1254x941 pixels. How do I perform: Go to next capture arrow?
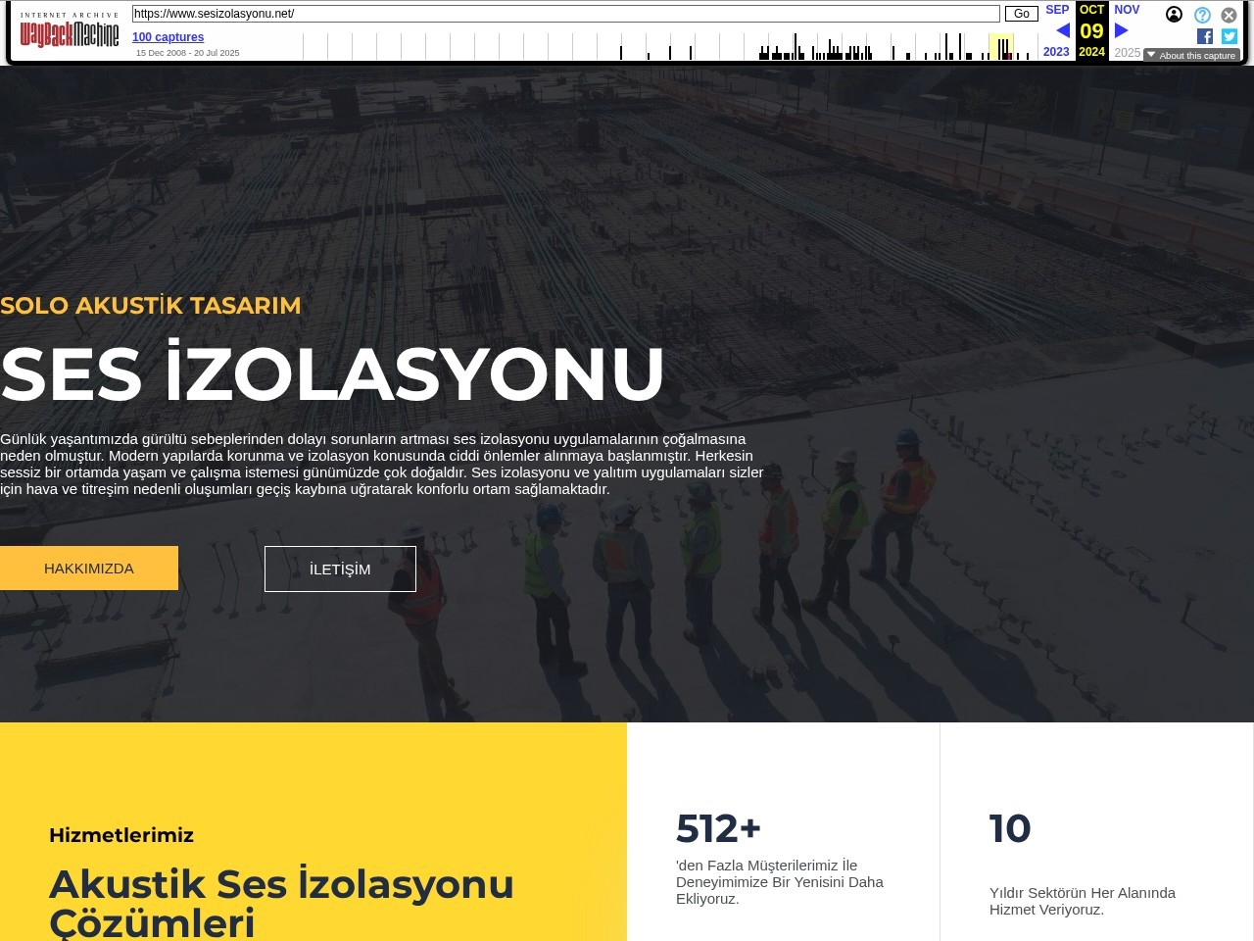click(x=1122, y=30)
